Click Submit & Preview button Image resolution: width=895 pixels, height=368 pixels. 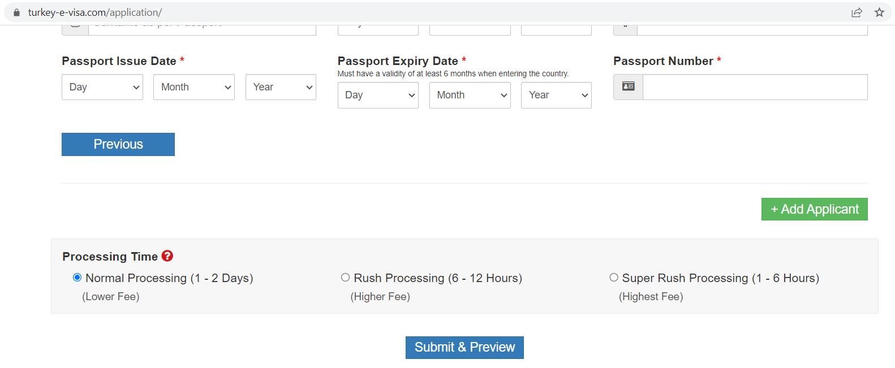coord(464,347)
